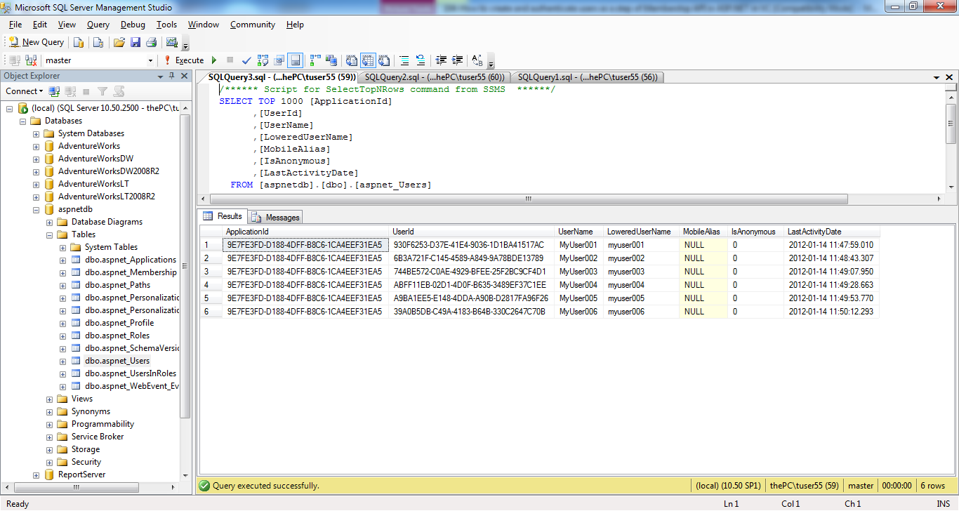Collapse the aspnetdb database node
Screen dimensions: 959x511
click(x=36, y=209)
